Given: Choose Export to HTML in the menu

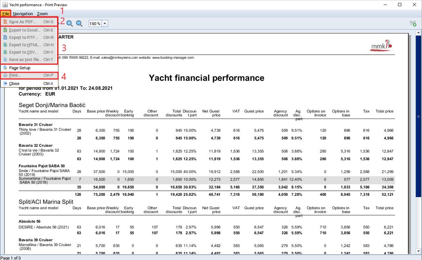Looking at the screenshot, I should coord(29,45).
